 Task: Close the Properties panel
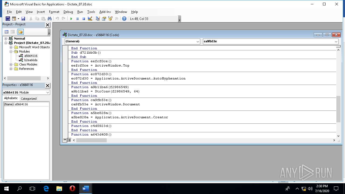pyautogui.click(x=47, y=85)
